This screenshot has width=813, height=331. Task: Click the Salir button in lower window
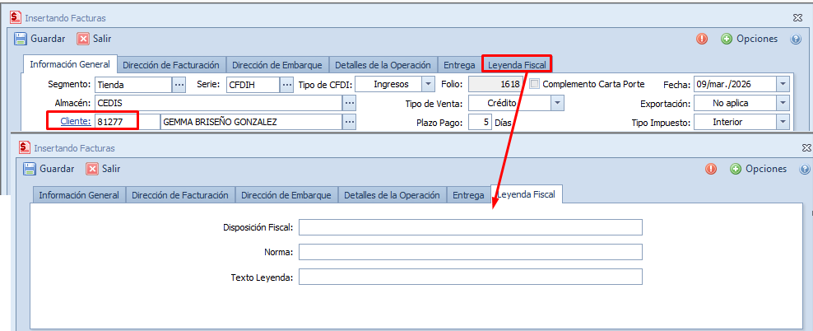tap(104, 169)
